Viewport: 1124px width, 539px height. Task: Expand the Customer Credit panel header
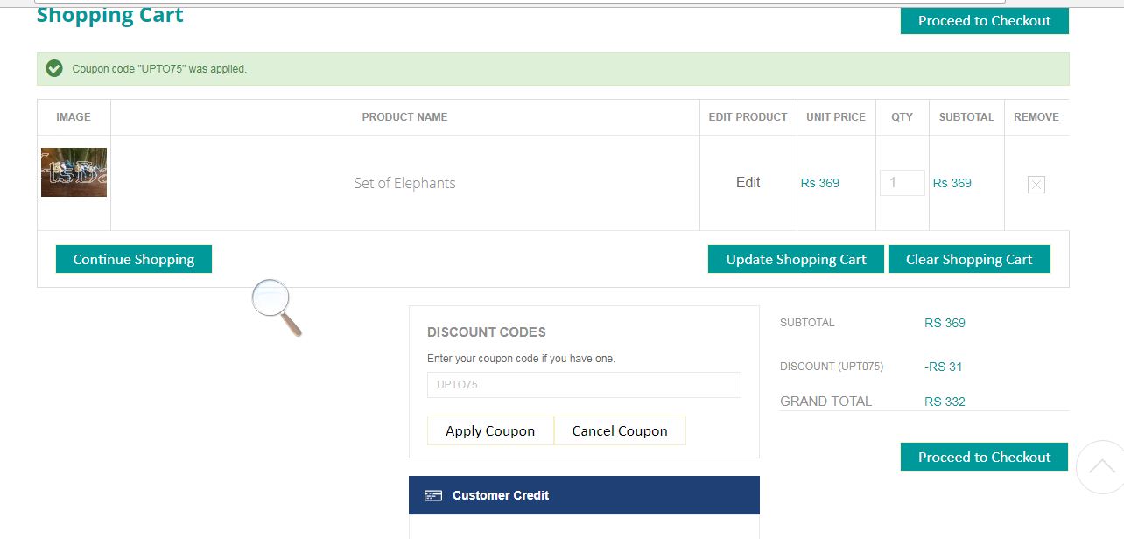click(584, 495)
